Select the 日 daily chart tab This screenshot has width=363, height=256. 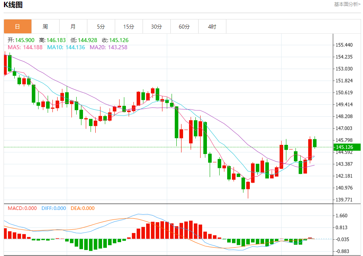click(x=17, y=27)
